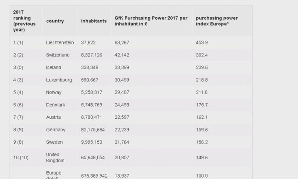Click Liechtenstein's purchasing power value 63,267

(122, 43)
